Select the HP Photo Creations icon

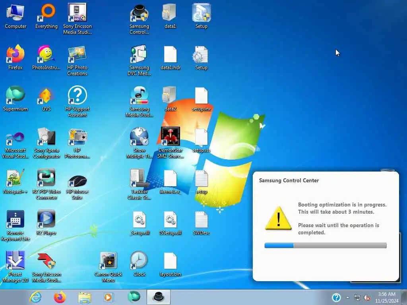pos(77,60)
